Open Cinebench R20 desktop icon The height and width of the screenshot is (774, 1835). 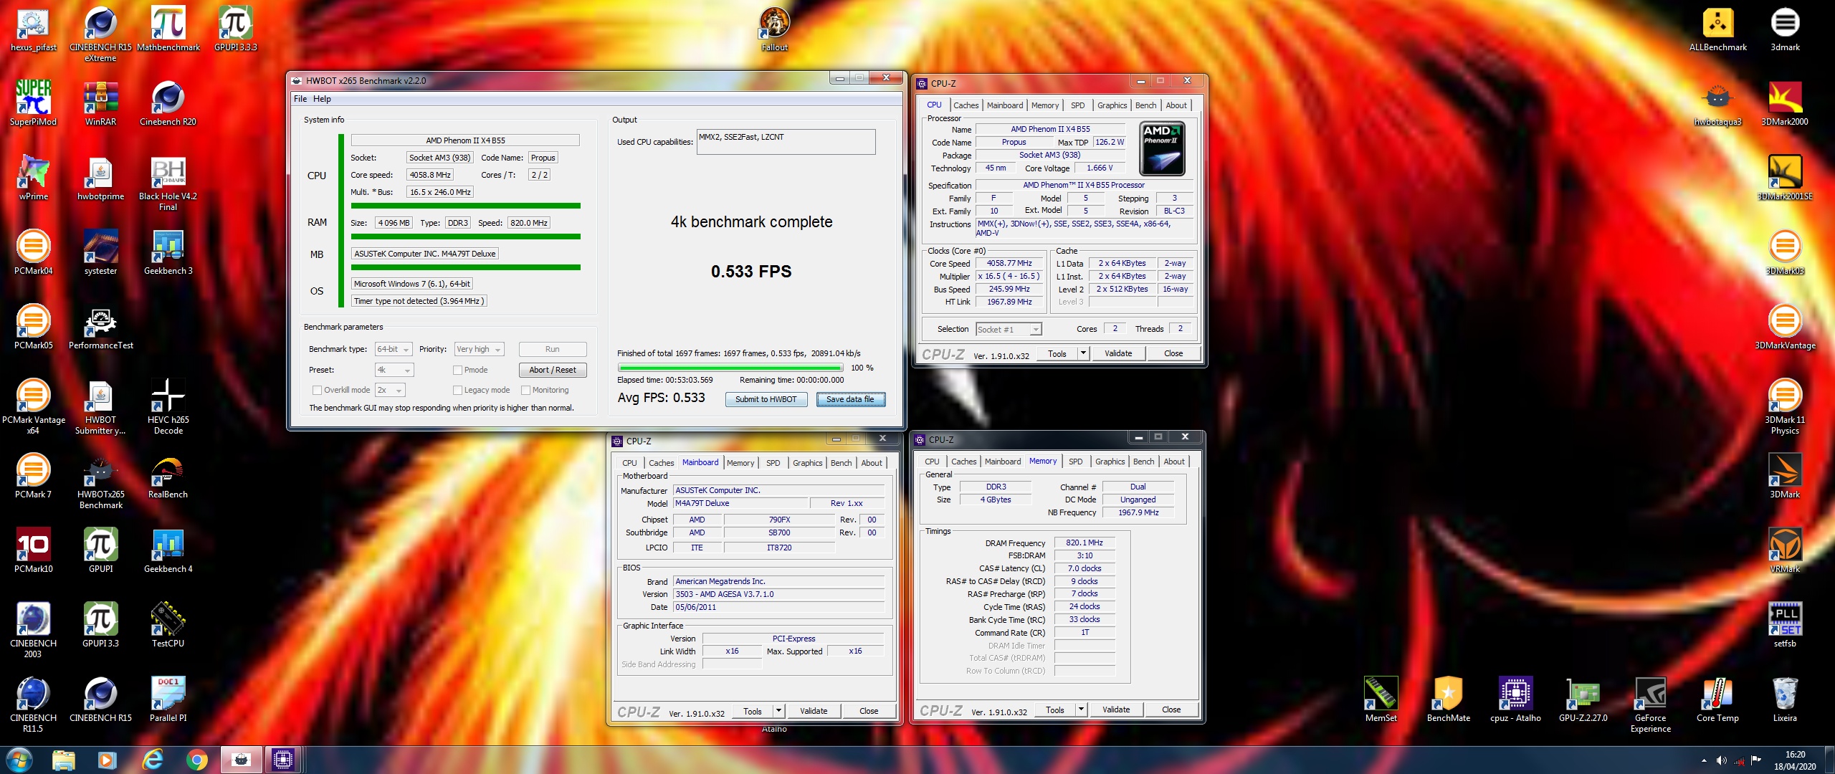point(168,102)
